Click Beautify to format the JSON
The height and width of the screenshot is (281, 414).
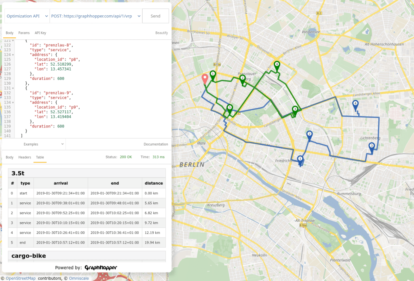tap(161, 33)
